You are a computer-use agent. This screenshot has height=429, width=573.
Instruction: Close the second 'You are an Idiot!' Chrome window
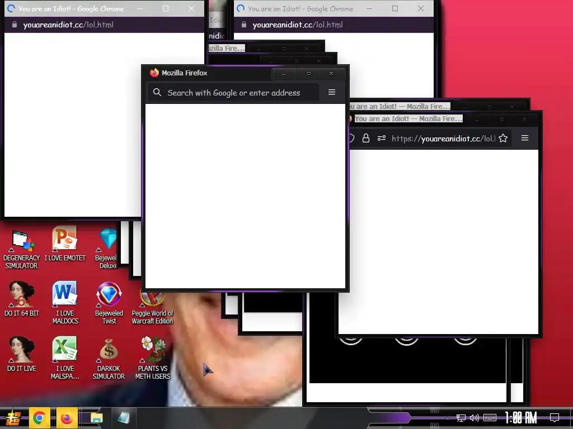click(x=421, y=8)
